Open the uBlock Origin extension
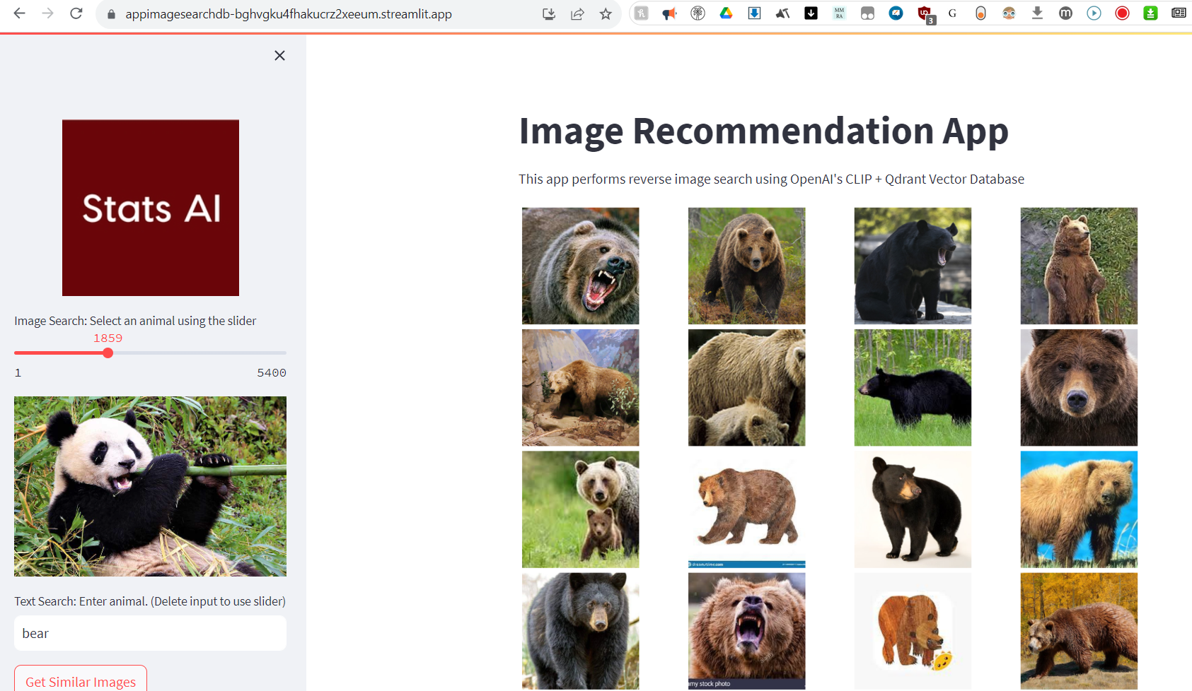The height and width of the screenshot is (691, 1192). (924, 13)
